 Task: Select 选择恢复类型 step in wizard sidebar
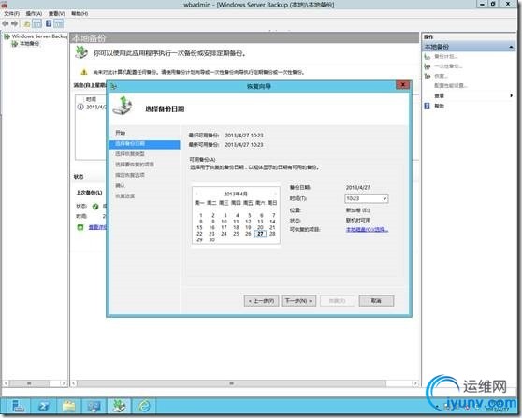(130, 154)
